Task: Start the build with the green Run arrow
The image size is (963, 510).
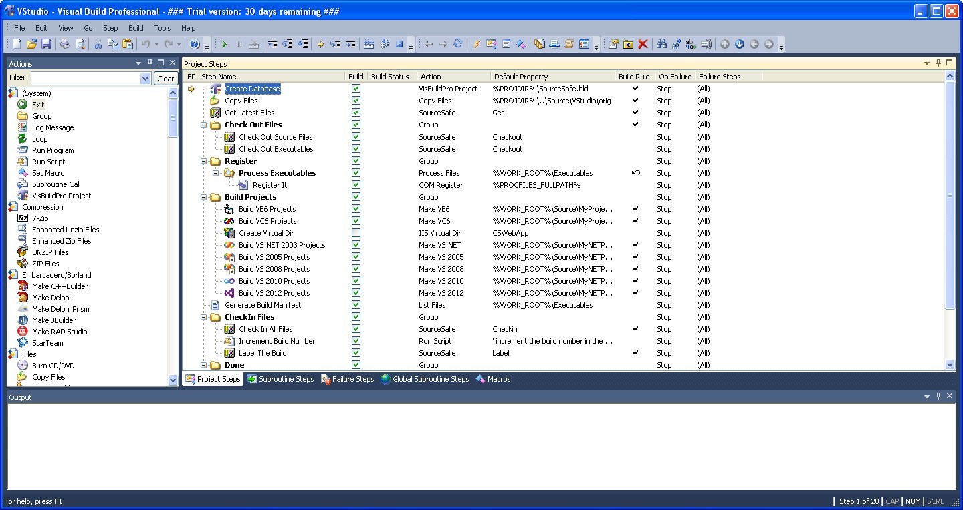Action: pyautogui.click(x=224, y=44)
